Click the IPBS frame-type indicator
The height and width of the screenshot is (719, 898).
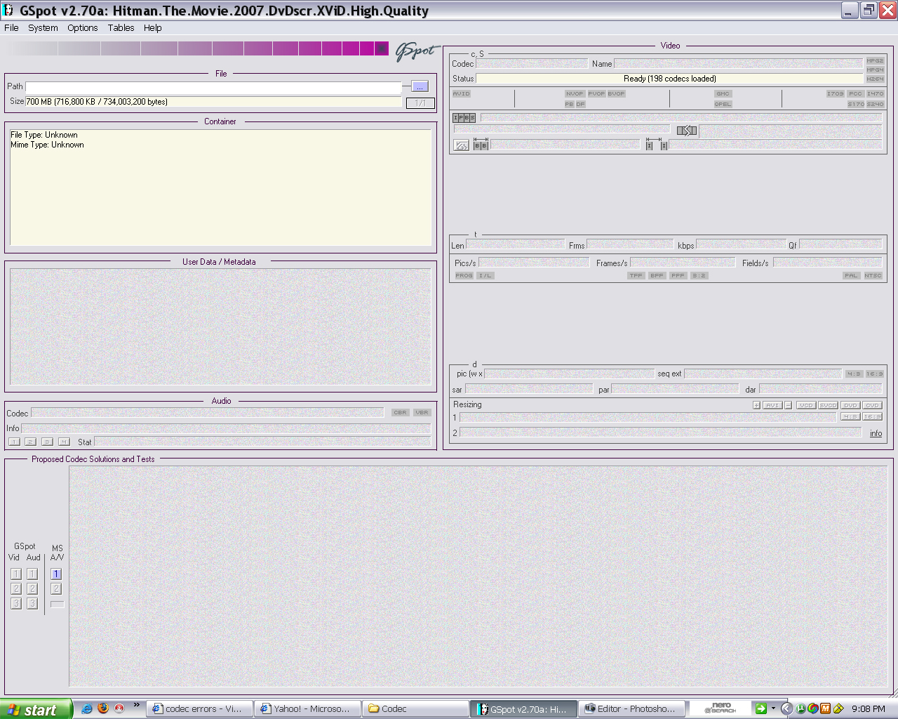pyautogui.click(x=464, y=118)
